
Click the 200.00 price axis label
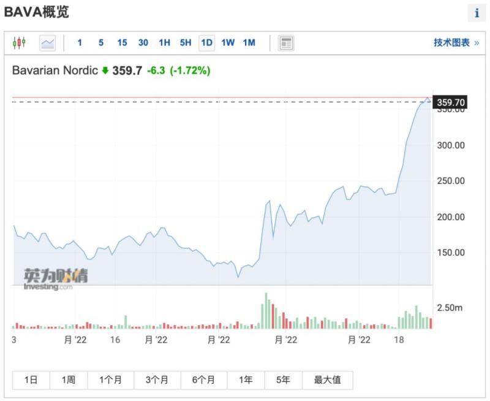(451, 217)
